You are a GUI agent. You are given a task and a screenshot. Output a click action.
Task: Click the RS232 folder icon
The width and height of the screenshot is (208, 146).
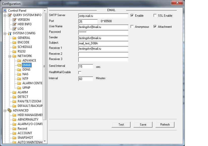14,51
